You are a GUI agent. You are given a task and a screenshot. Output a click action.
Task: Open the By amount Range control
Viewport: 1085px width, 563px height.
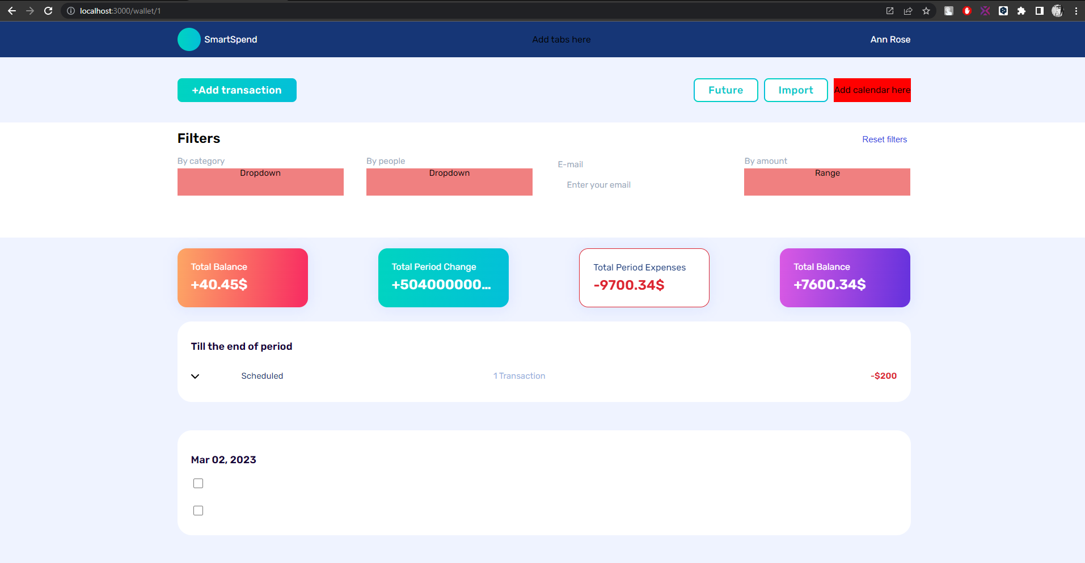click(826, 181)
